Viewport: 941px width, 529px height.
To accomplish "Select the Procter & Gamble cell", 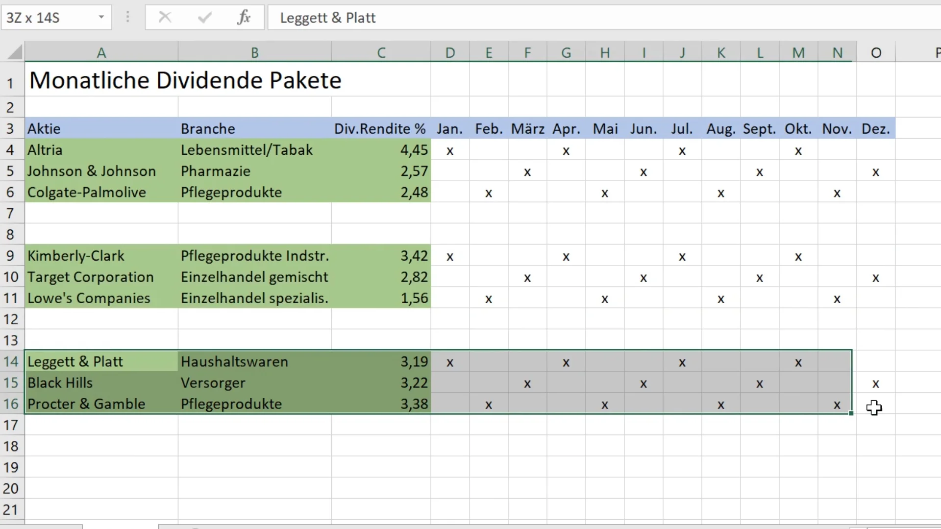I will 101,404.
